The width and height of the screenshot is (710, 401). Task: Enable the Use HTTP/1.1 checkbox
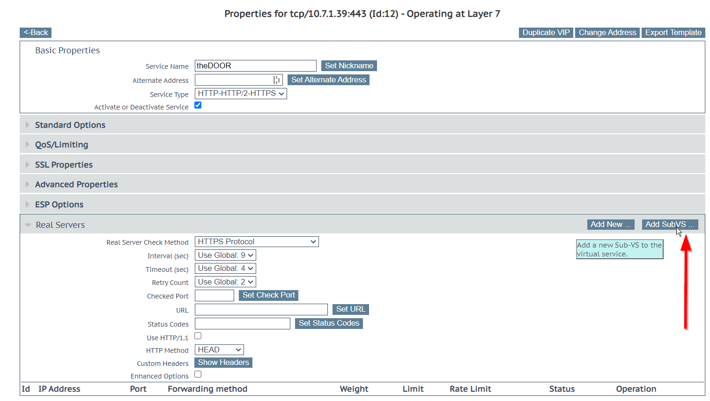click(198, 336)
